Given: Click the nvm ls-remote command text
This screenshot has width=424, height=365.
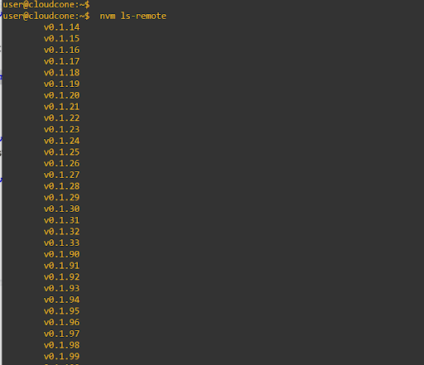Looking at the screenshot, I should pos(132,16).
